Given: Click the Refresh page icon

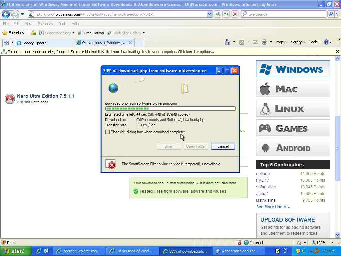Looking at the screenshot, I should 226,14.
